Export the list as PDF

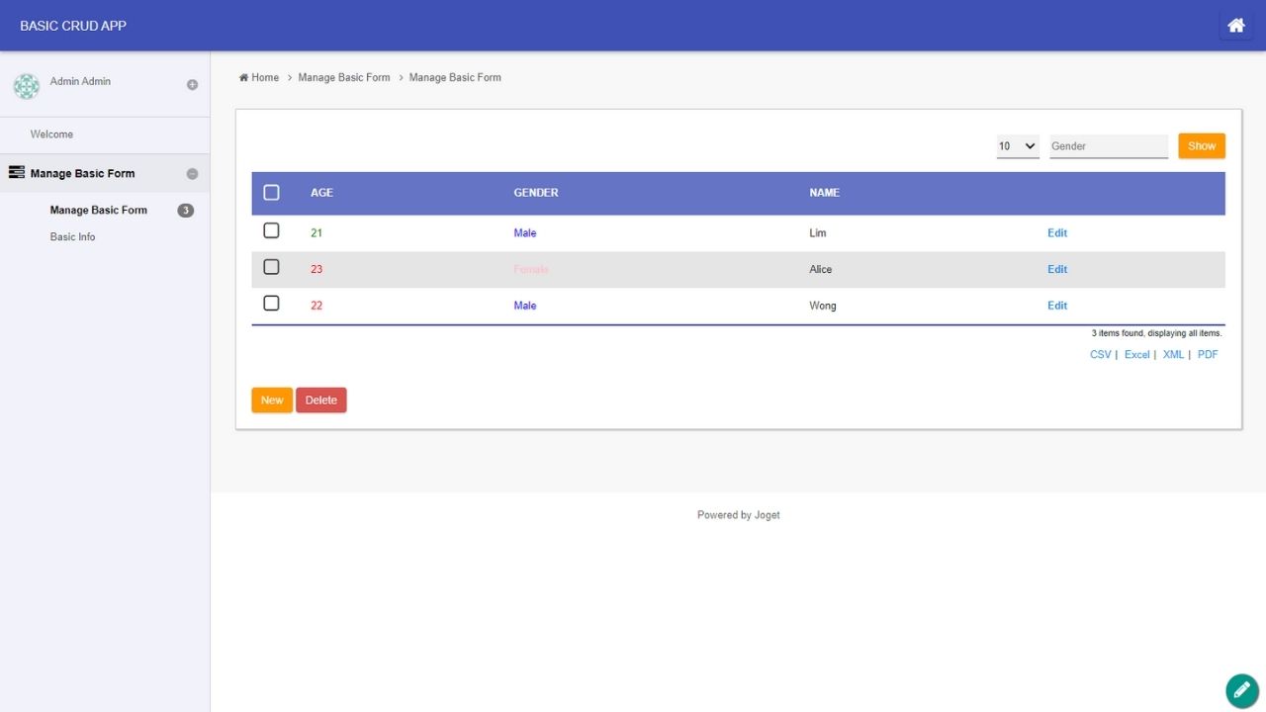[1208, 355]
